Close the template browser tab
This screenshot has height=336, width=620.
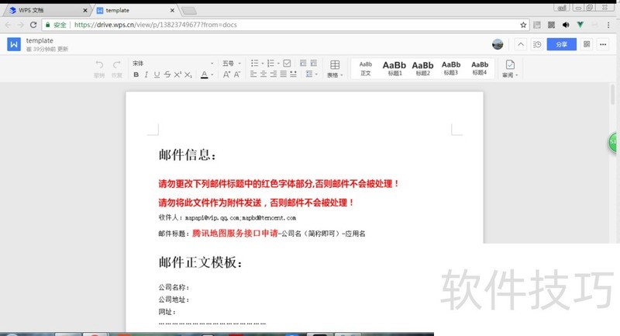click(x=172, y=10)
